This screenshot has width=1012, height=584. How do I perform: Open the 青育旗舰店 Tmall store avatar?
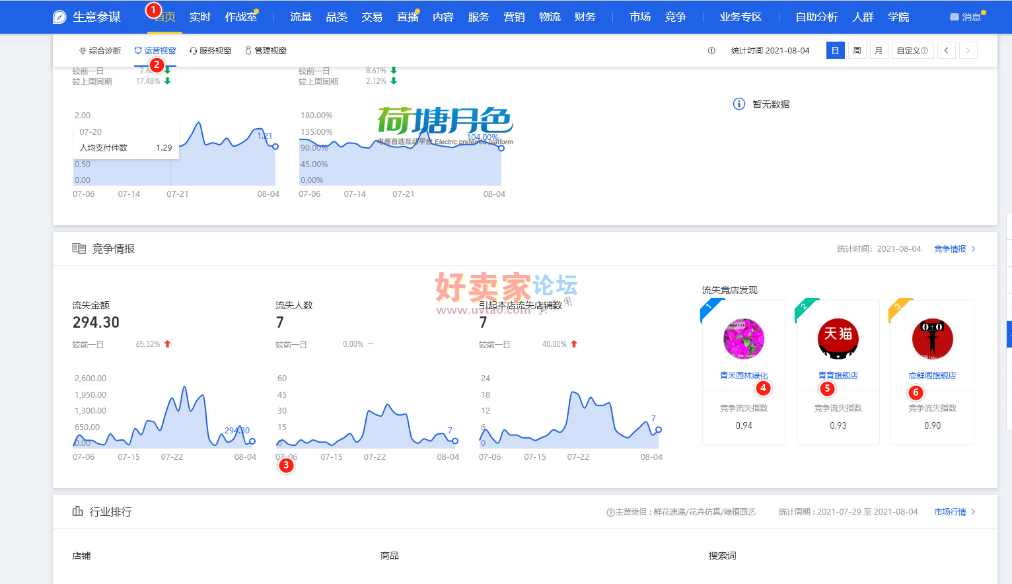[838, 339]
